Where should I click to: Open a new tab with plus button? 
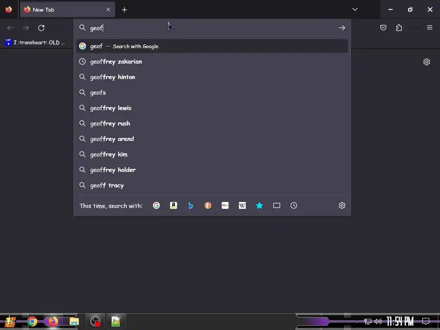click(x=124, y=10)
